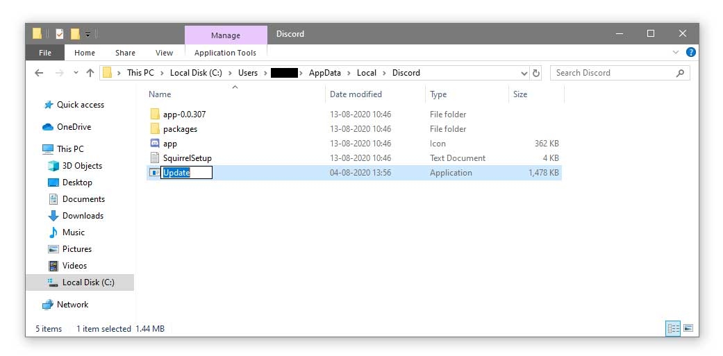This screenshot has width=723, height=356.
Task: Select the packages folder icon
Action: click(154, 129)
